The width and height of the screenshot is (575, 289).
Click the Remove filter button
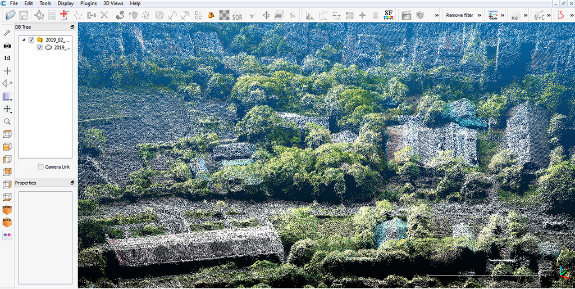point(459,15)
